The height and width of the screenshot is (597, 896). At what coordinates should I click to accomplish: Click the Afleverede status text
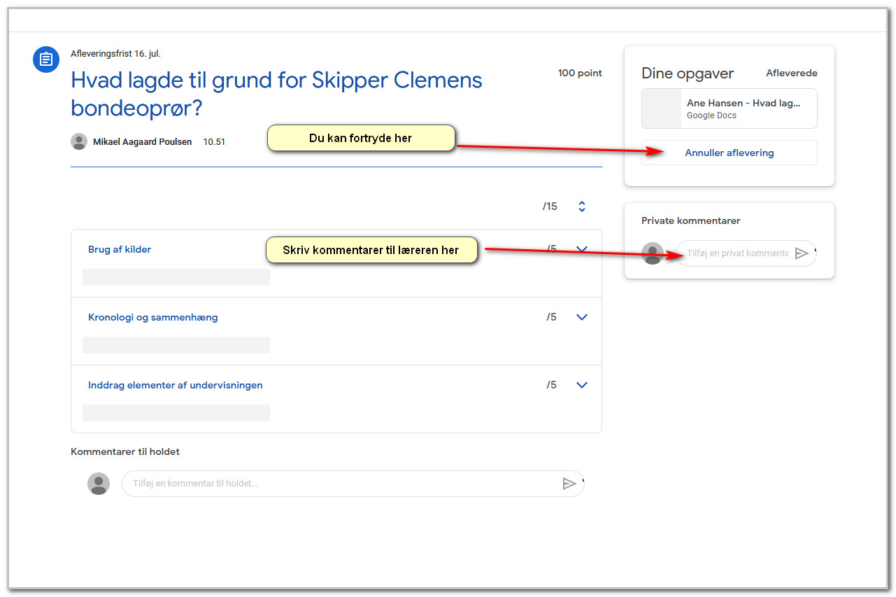(x=792, y=73)
